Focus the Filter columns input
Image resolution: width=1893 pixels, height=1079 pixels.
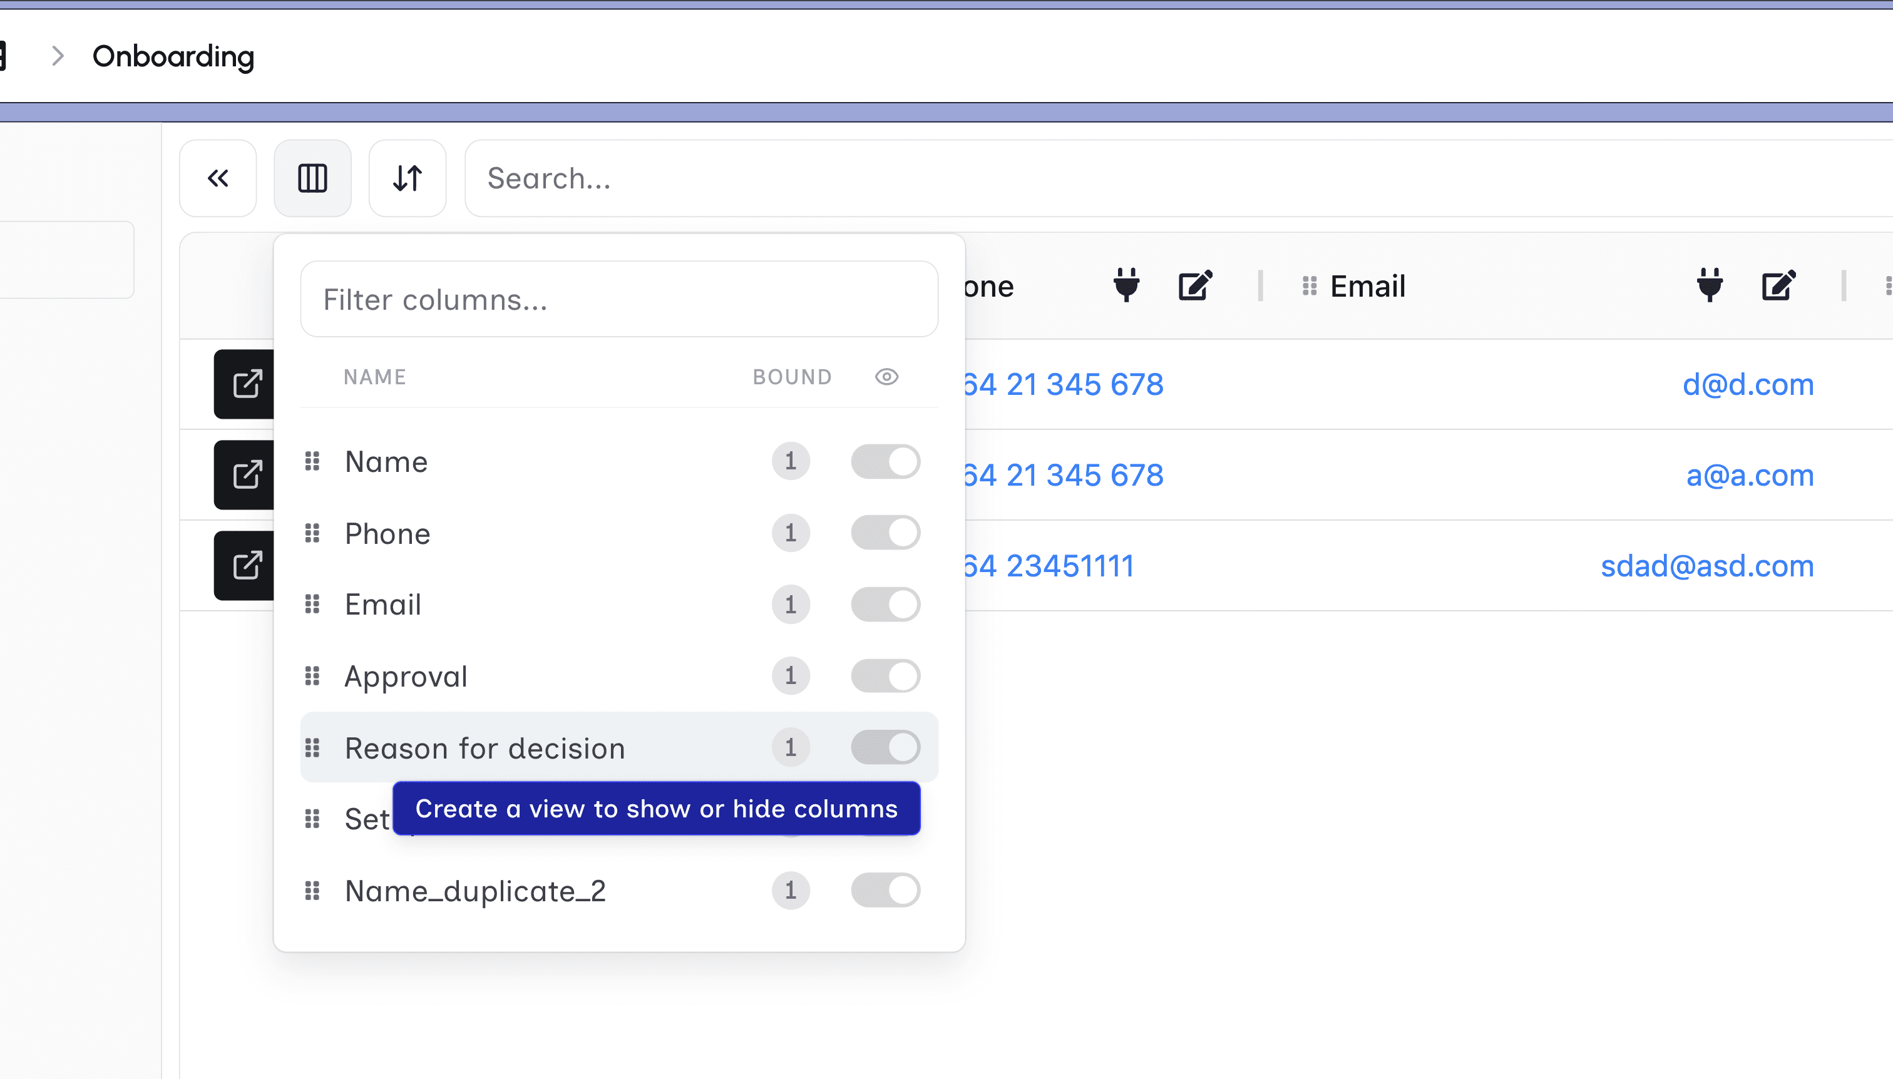[x=620, y=299]
